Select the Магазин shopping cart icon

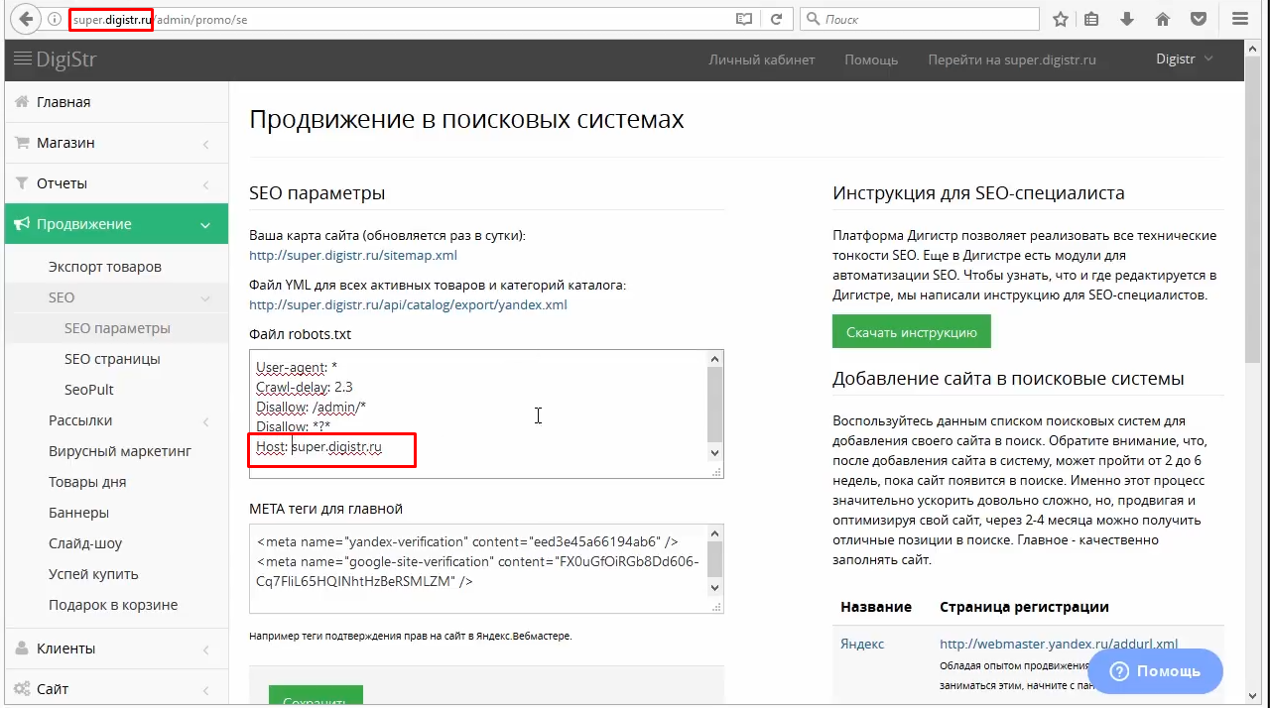point(22,142)
